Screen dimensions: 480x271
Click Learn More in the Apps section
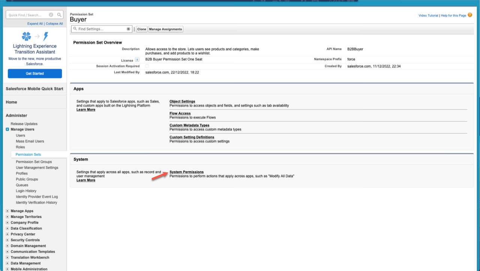click(86, 110)
